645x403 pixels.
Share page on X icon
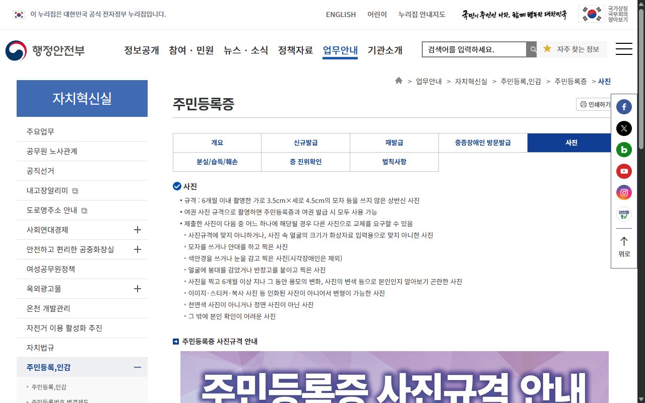624,128
